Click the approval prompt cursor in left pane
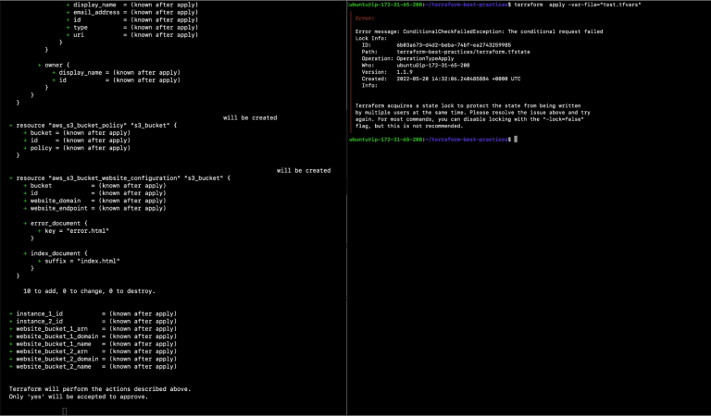Viewport: 711px width, 416px height. [64, 410]
